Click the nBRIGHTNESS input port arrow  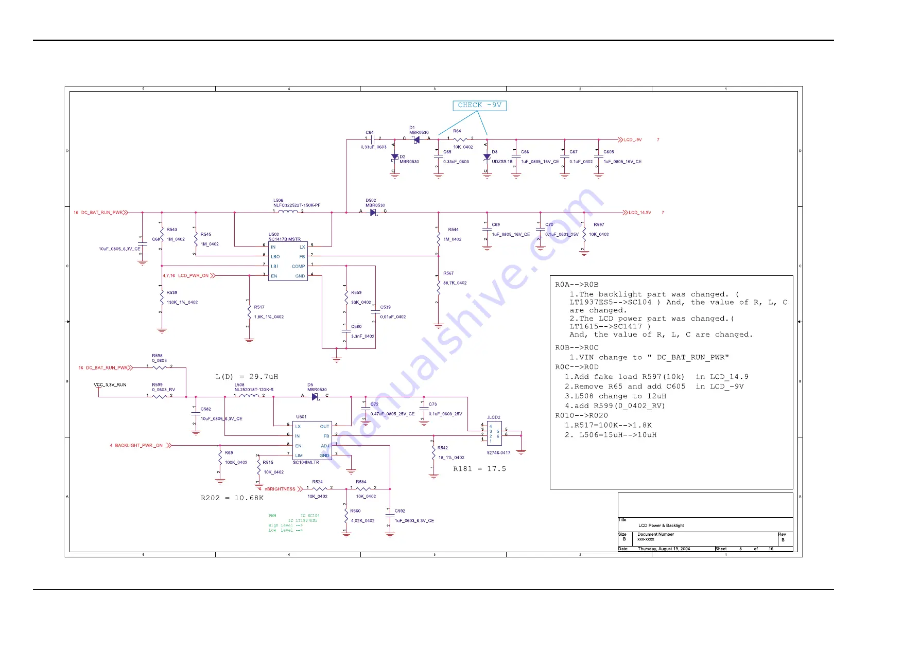coord(300,489)
